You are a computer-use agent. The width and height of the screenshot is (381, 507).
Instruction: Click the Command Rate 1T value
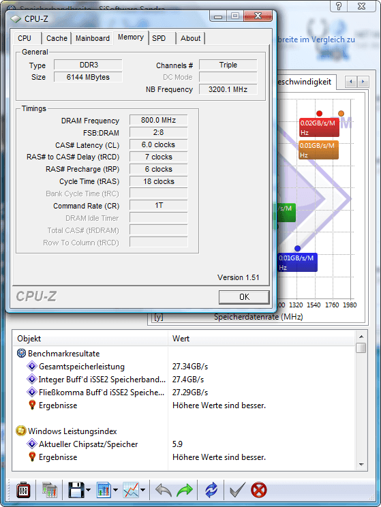159,205
